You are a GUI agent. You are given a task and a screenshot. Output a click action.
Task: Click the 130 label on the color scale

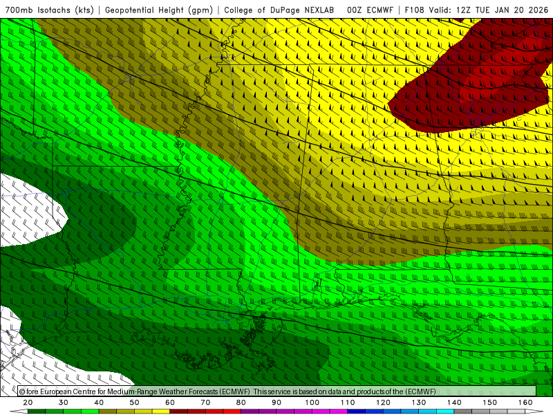(419, 403)
